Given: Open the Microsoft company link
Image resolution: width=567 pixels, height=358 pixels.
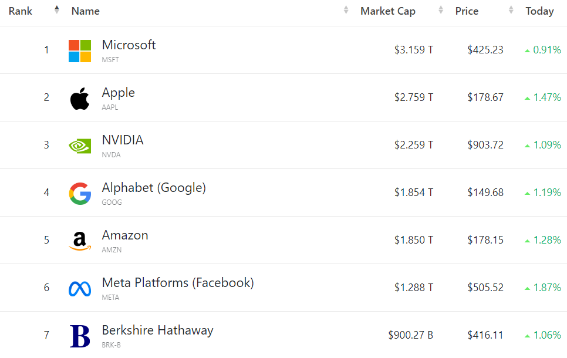Looking at the screenshot, I should (x=129, y=45).
